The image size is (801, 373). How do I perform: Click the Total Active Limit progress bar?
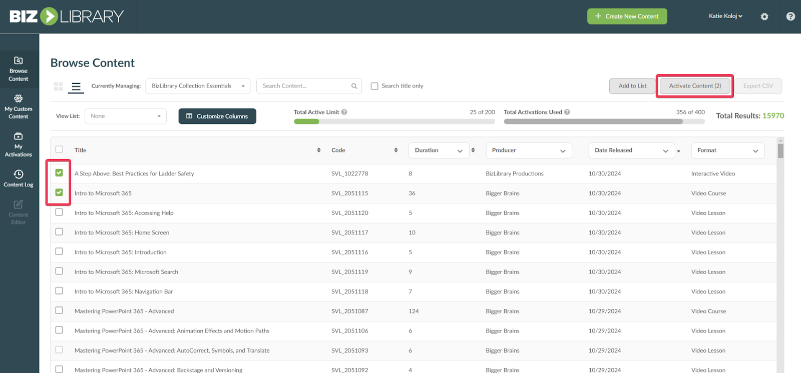(394, 121)
